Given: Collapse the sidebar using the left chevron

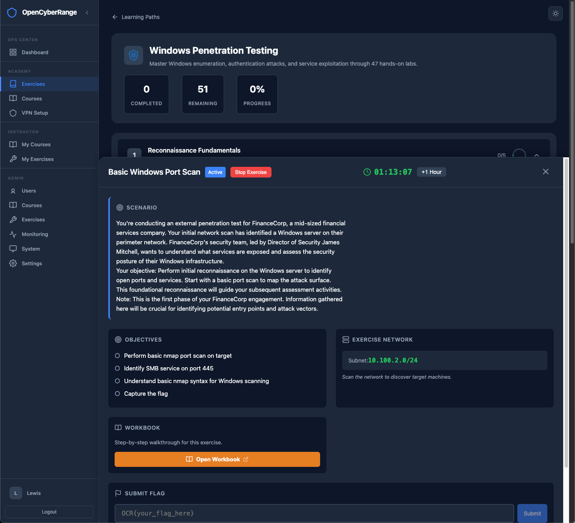Looking at the screenshot, I should tap(87, 13).
